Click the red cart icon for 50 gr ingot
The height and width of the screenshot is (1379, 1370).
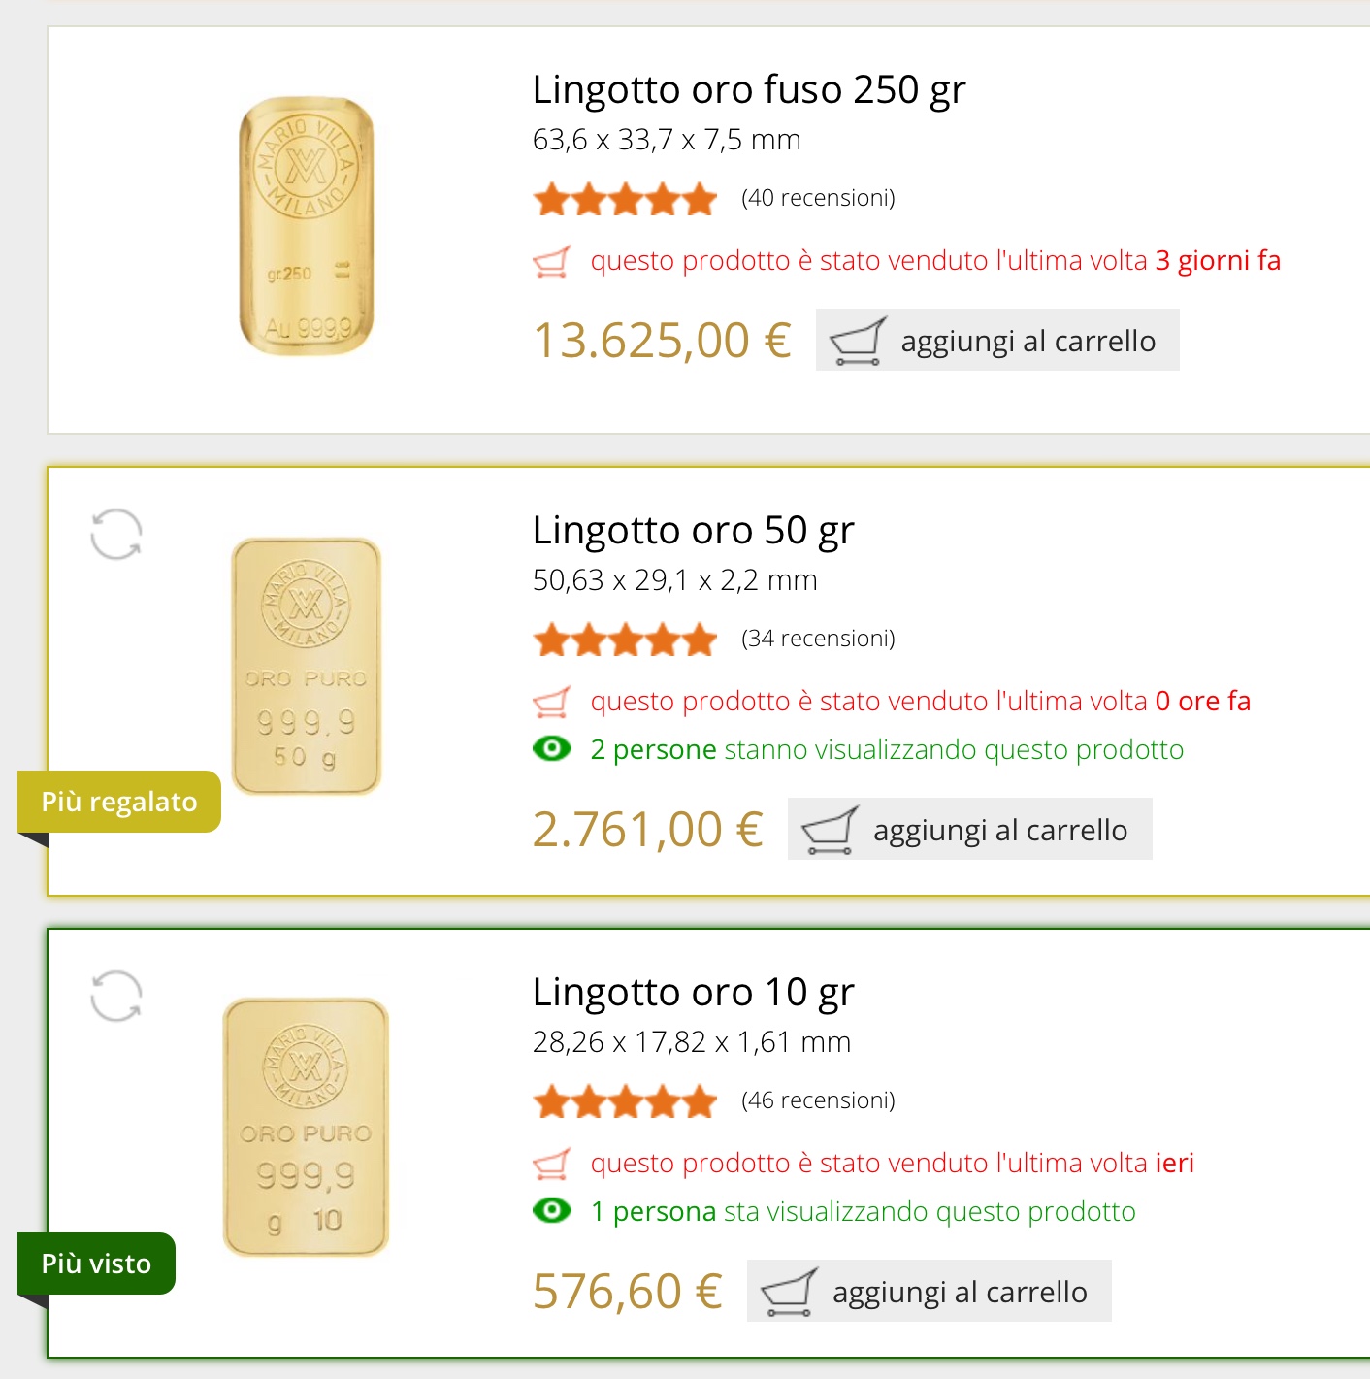[552, 702]
